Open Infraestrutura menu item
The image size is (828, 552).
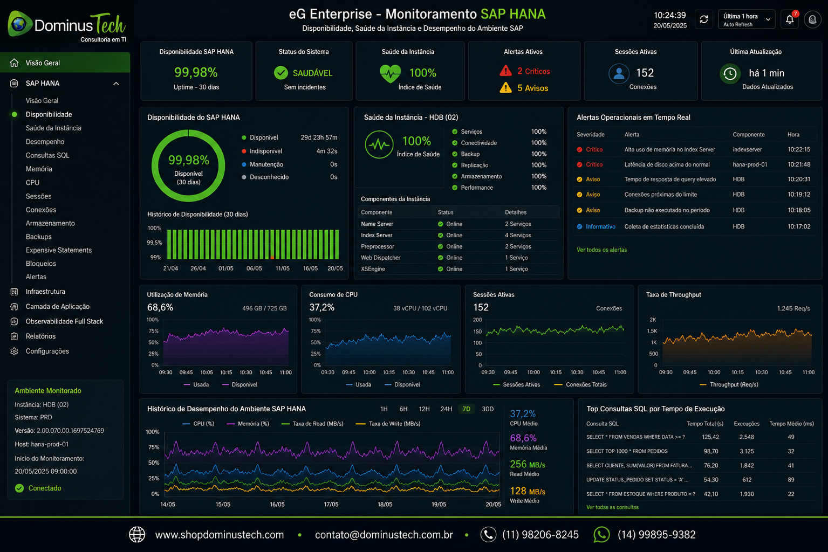pyautogui.click(x=45, y=292)
